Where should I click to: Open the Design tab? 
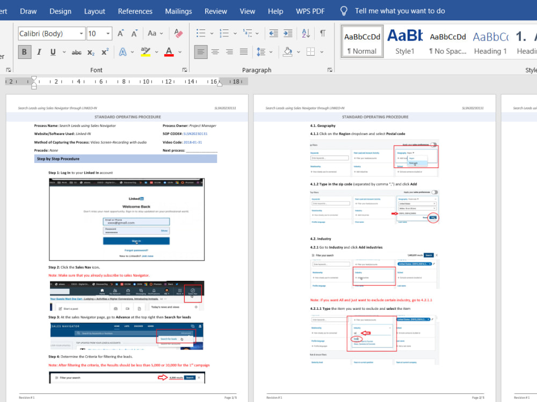click(x=60, y=11)
